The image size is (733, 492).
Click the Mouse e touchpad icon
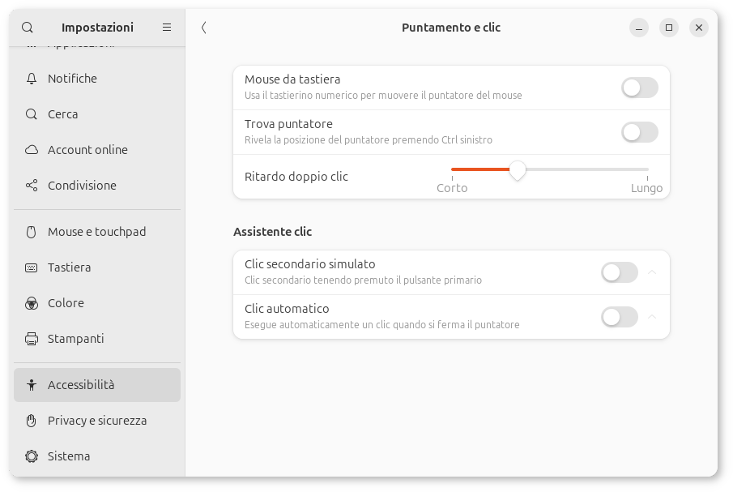[x=32, y=232]
